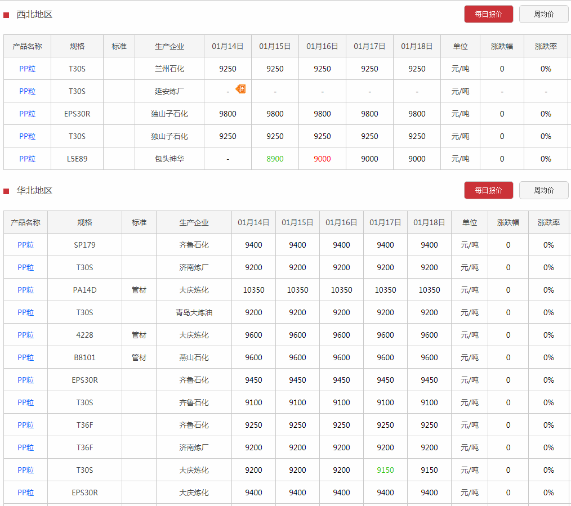Viewport: 571px width, 506px height.
Task: Select 每日报价 button in 华北地区 section
Action: click(x=488, y=190)
